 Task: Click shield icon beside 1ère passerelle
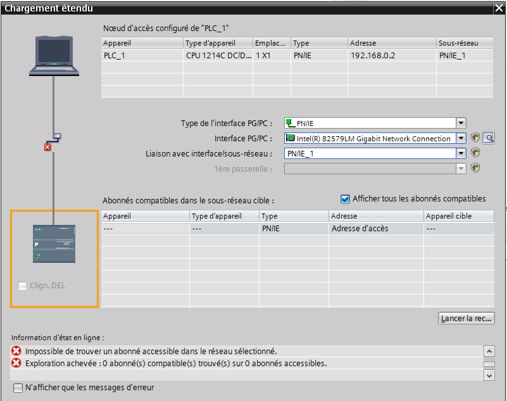click(x=475, y=168)
